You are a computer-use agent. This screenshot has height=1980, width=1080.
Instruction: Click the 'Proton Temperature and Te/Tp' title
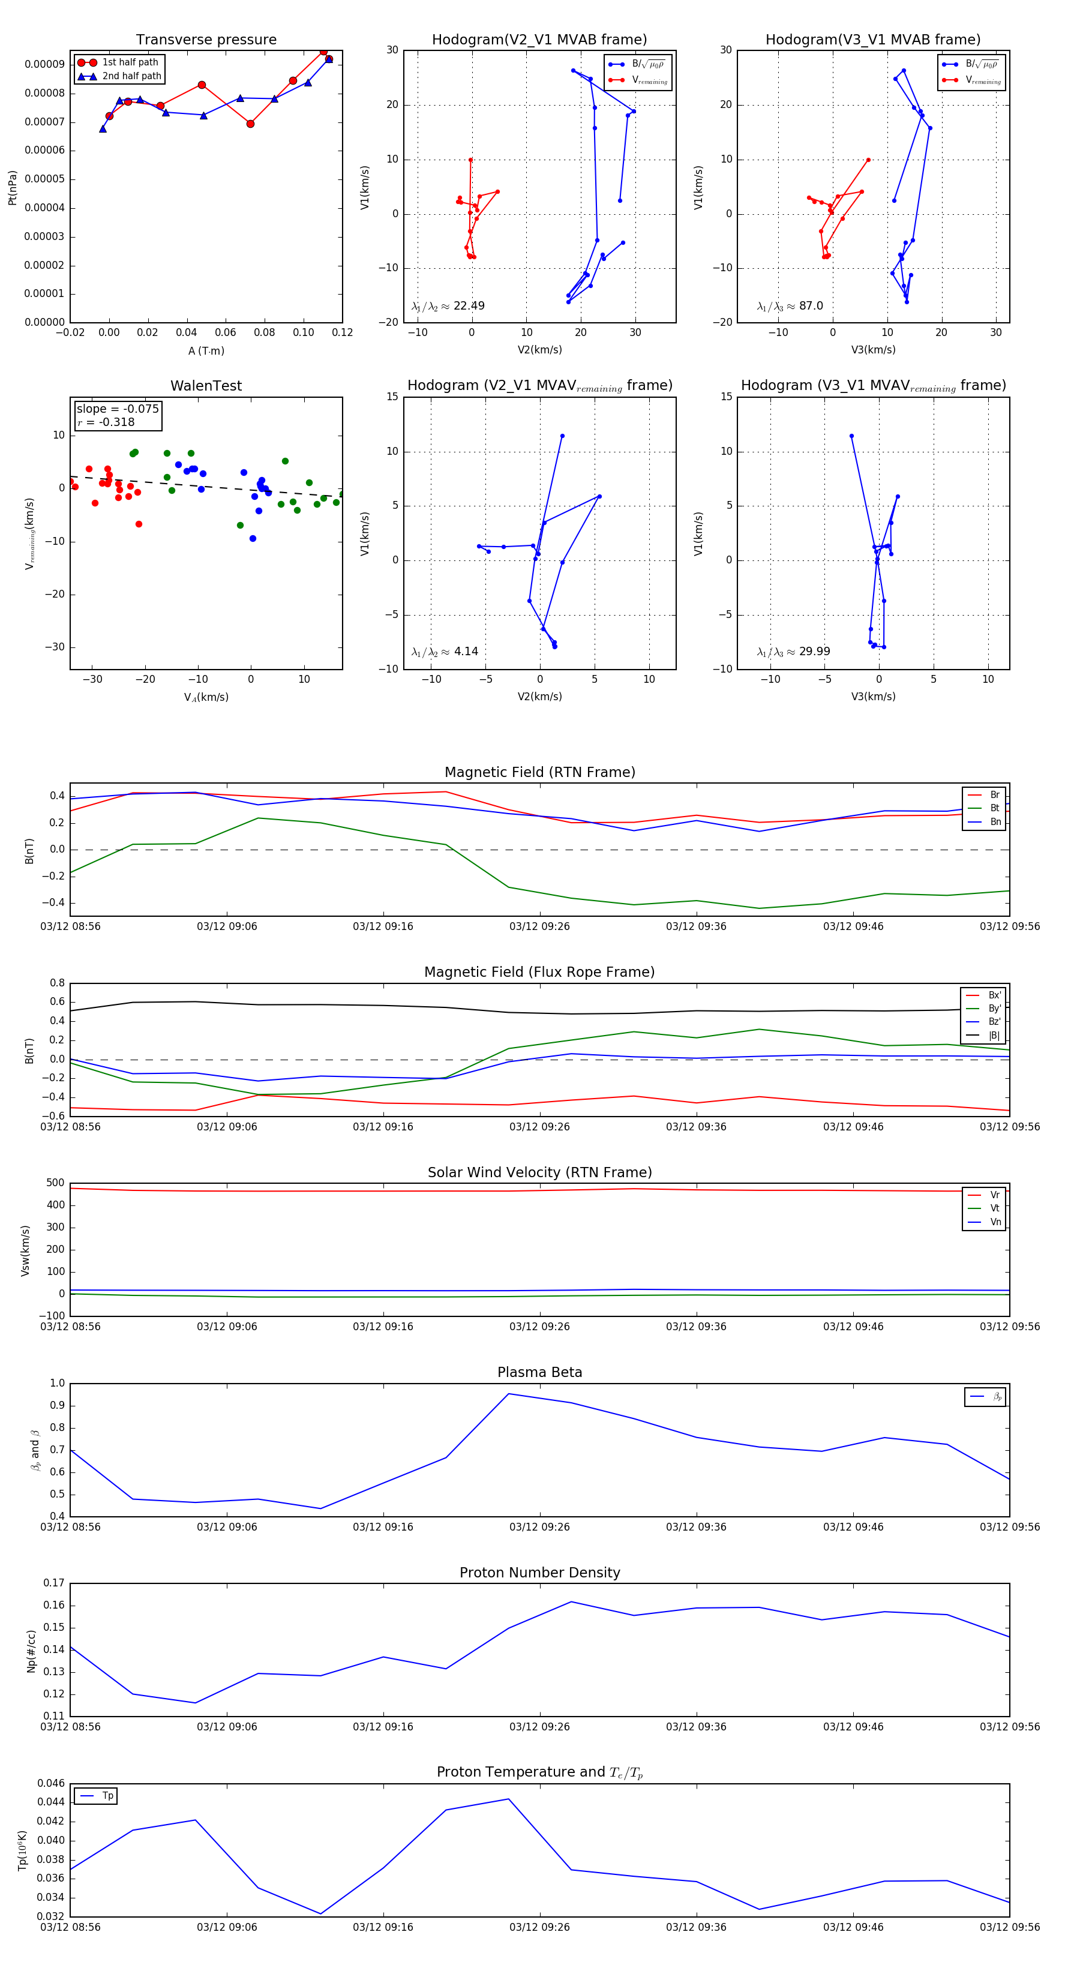(x=539, y=1772)
